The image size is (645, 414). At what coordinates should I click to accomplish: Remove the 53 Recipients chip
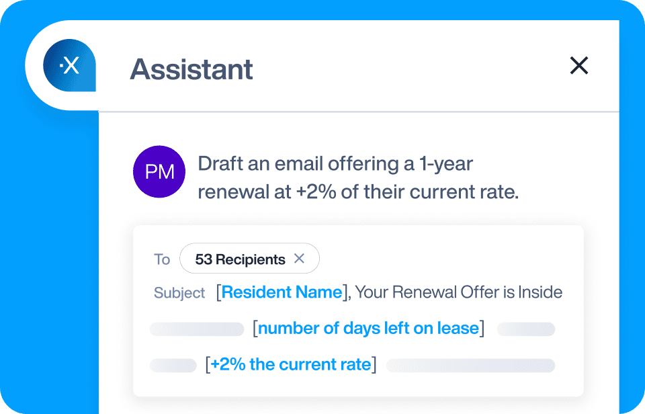[x=300, y=259]
